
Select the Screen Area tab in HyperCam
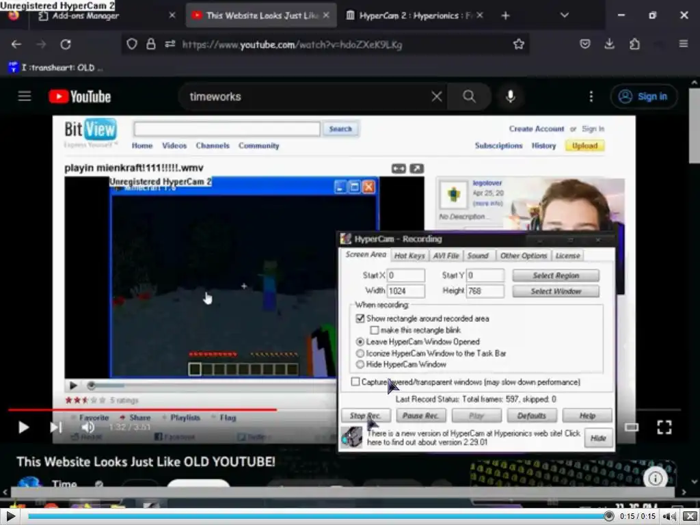[x=366, y=254]
